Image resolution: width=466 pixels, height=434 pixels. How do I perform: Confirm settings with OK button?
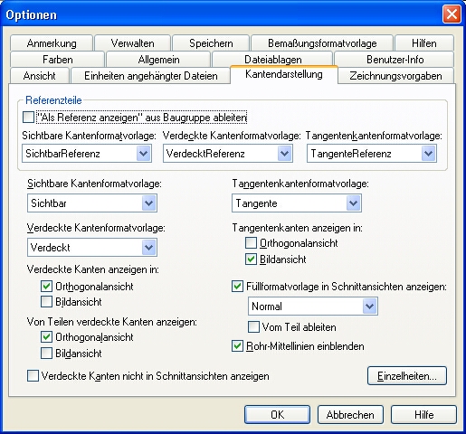pyautogui.click(x=277, y=415)
